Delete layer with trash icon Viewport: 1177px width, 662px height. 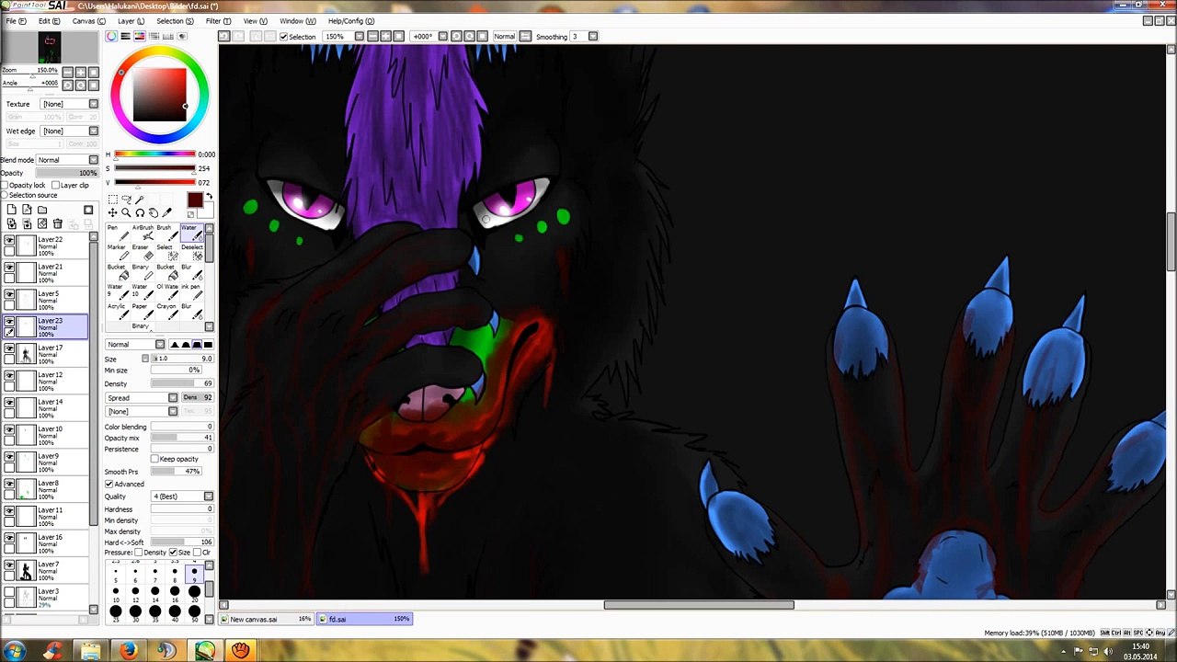[57, 223]
